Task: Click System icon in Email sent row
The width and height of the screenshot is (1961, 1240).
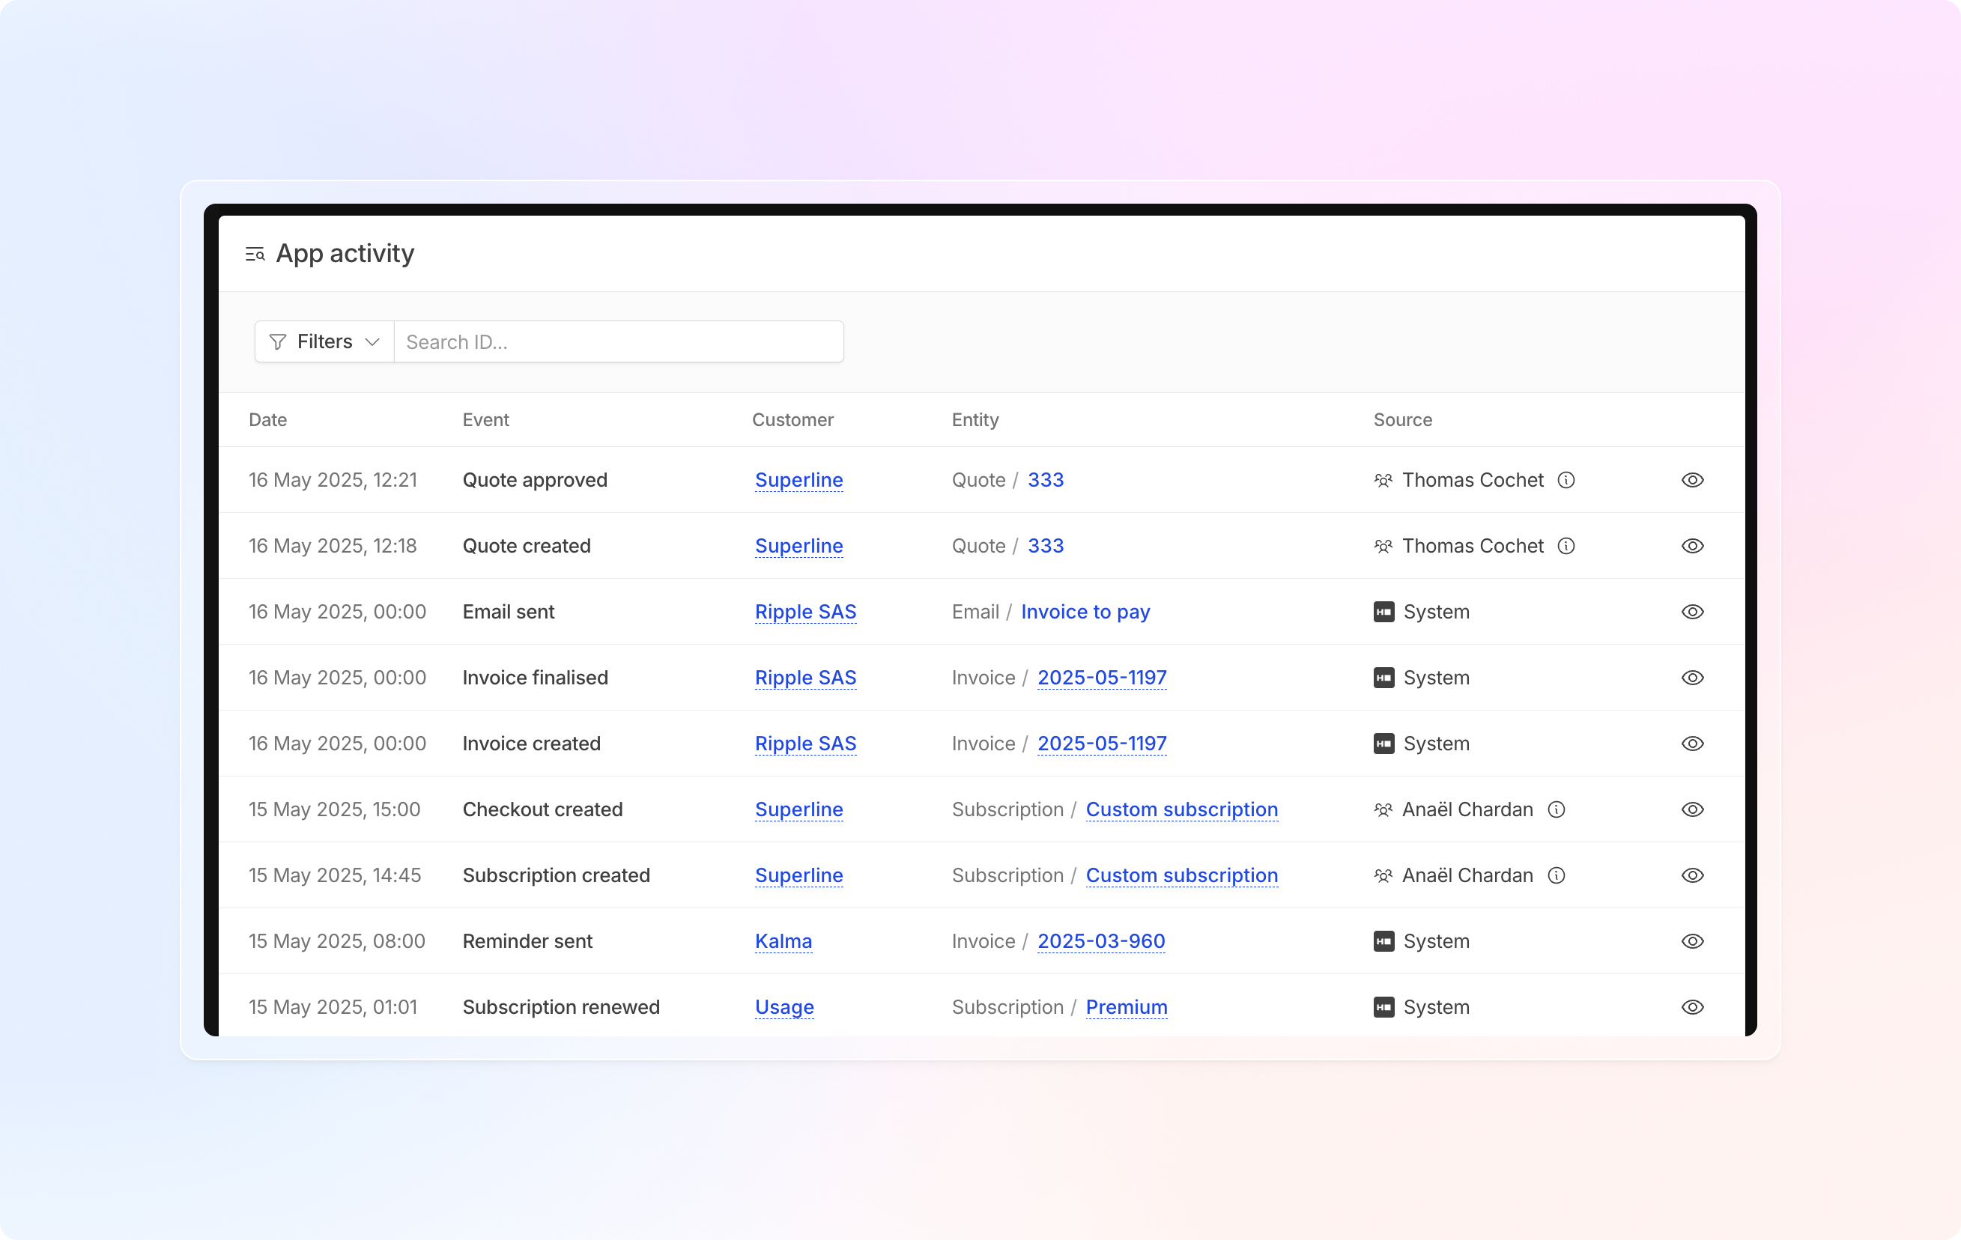Action: (1383, 613)
